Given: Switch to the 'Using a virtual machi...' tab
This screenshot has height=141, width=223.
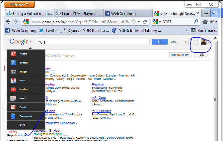Looking at the screenshot, I should (x=30, y=14).
